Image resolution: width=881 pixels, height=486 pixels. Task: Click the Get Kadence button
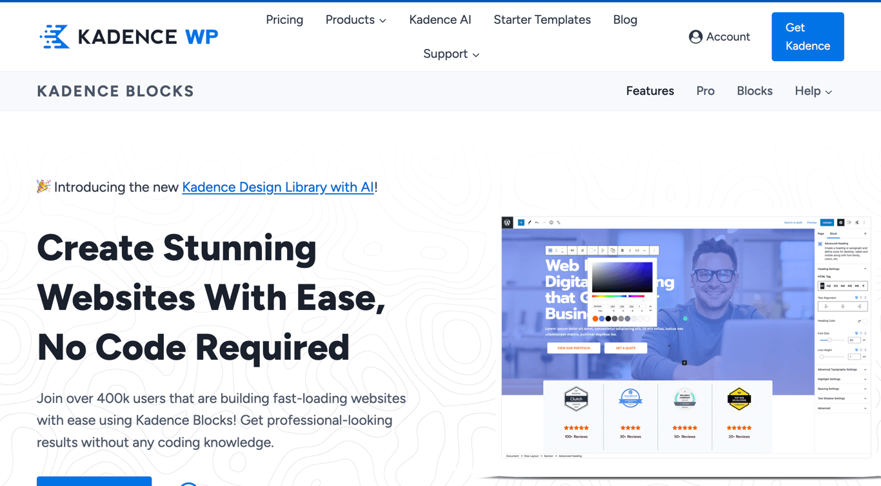(x=807, y=37)
